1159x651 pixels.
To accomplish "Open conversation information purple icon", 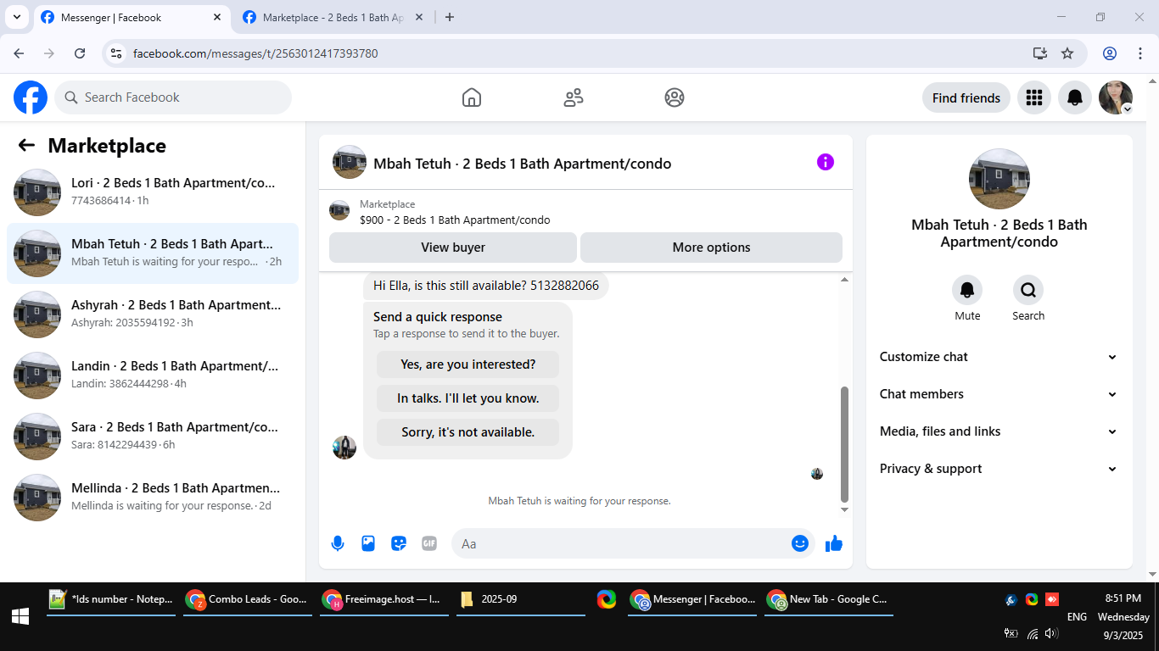I will point(826,162).
